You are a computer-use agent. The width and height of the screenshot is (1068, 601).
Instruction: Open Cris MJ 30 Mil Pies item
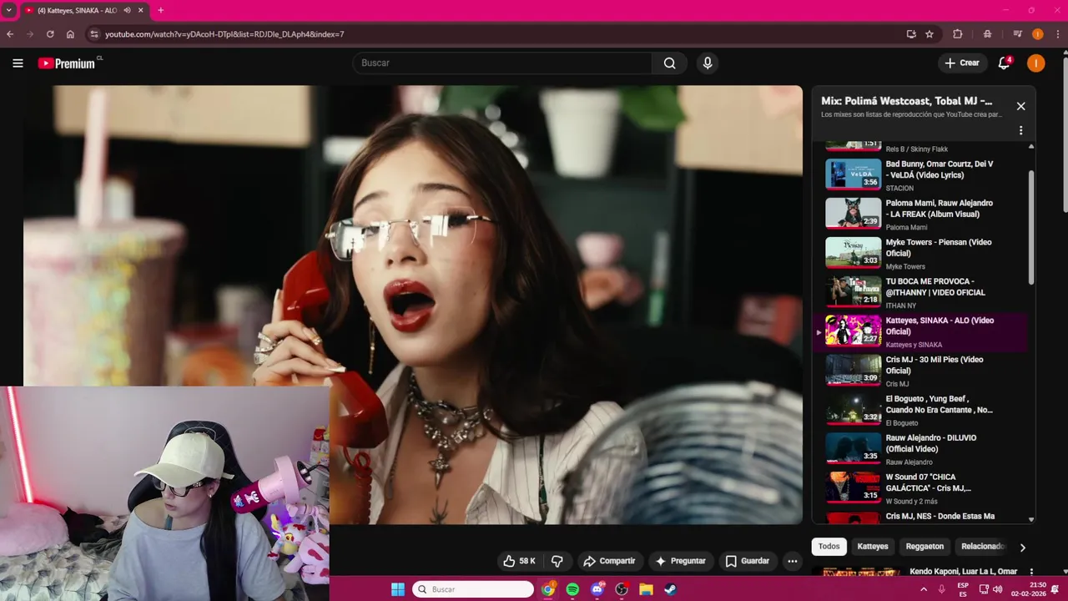tap(920, 371)
